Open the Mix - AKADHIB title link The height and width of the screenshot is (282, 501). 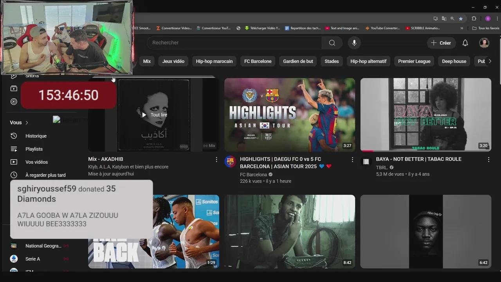pyautogui.click(x=106, y=159)
